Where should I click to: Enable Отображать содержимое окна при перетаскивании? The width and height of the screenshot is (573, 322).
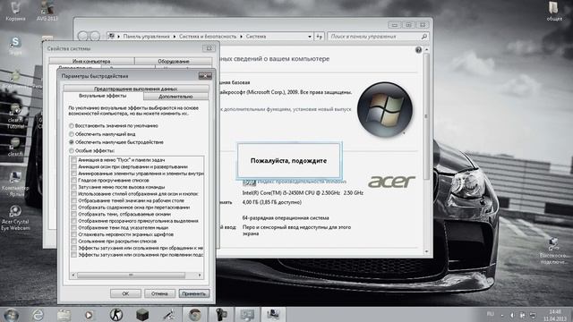click(73, 208)
